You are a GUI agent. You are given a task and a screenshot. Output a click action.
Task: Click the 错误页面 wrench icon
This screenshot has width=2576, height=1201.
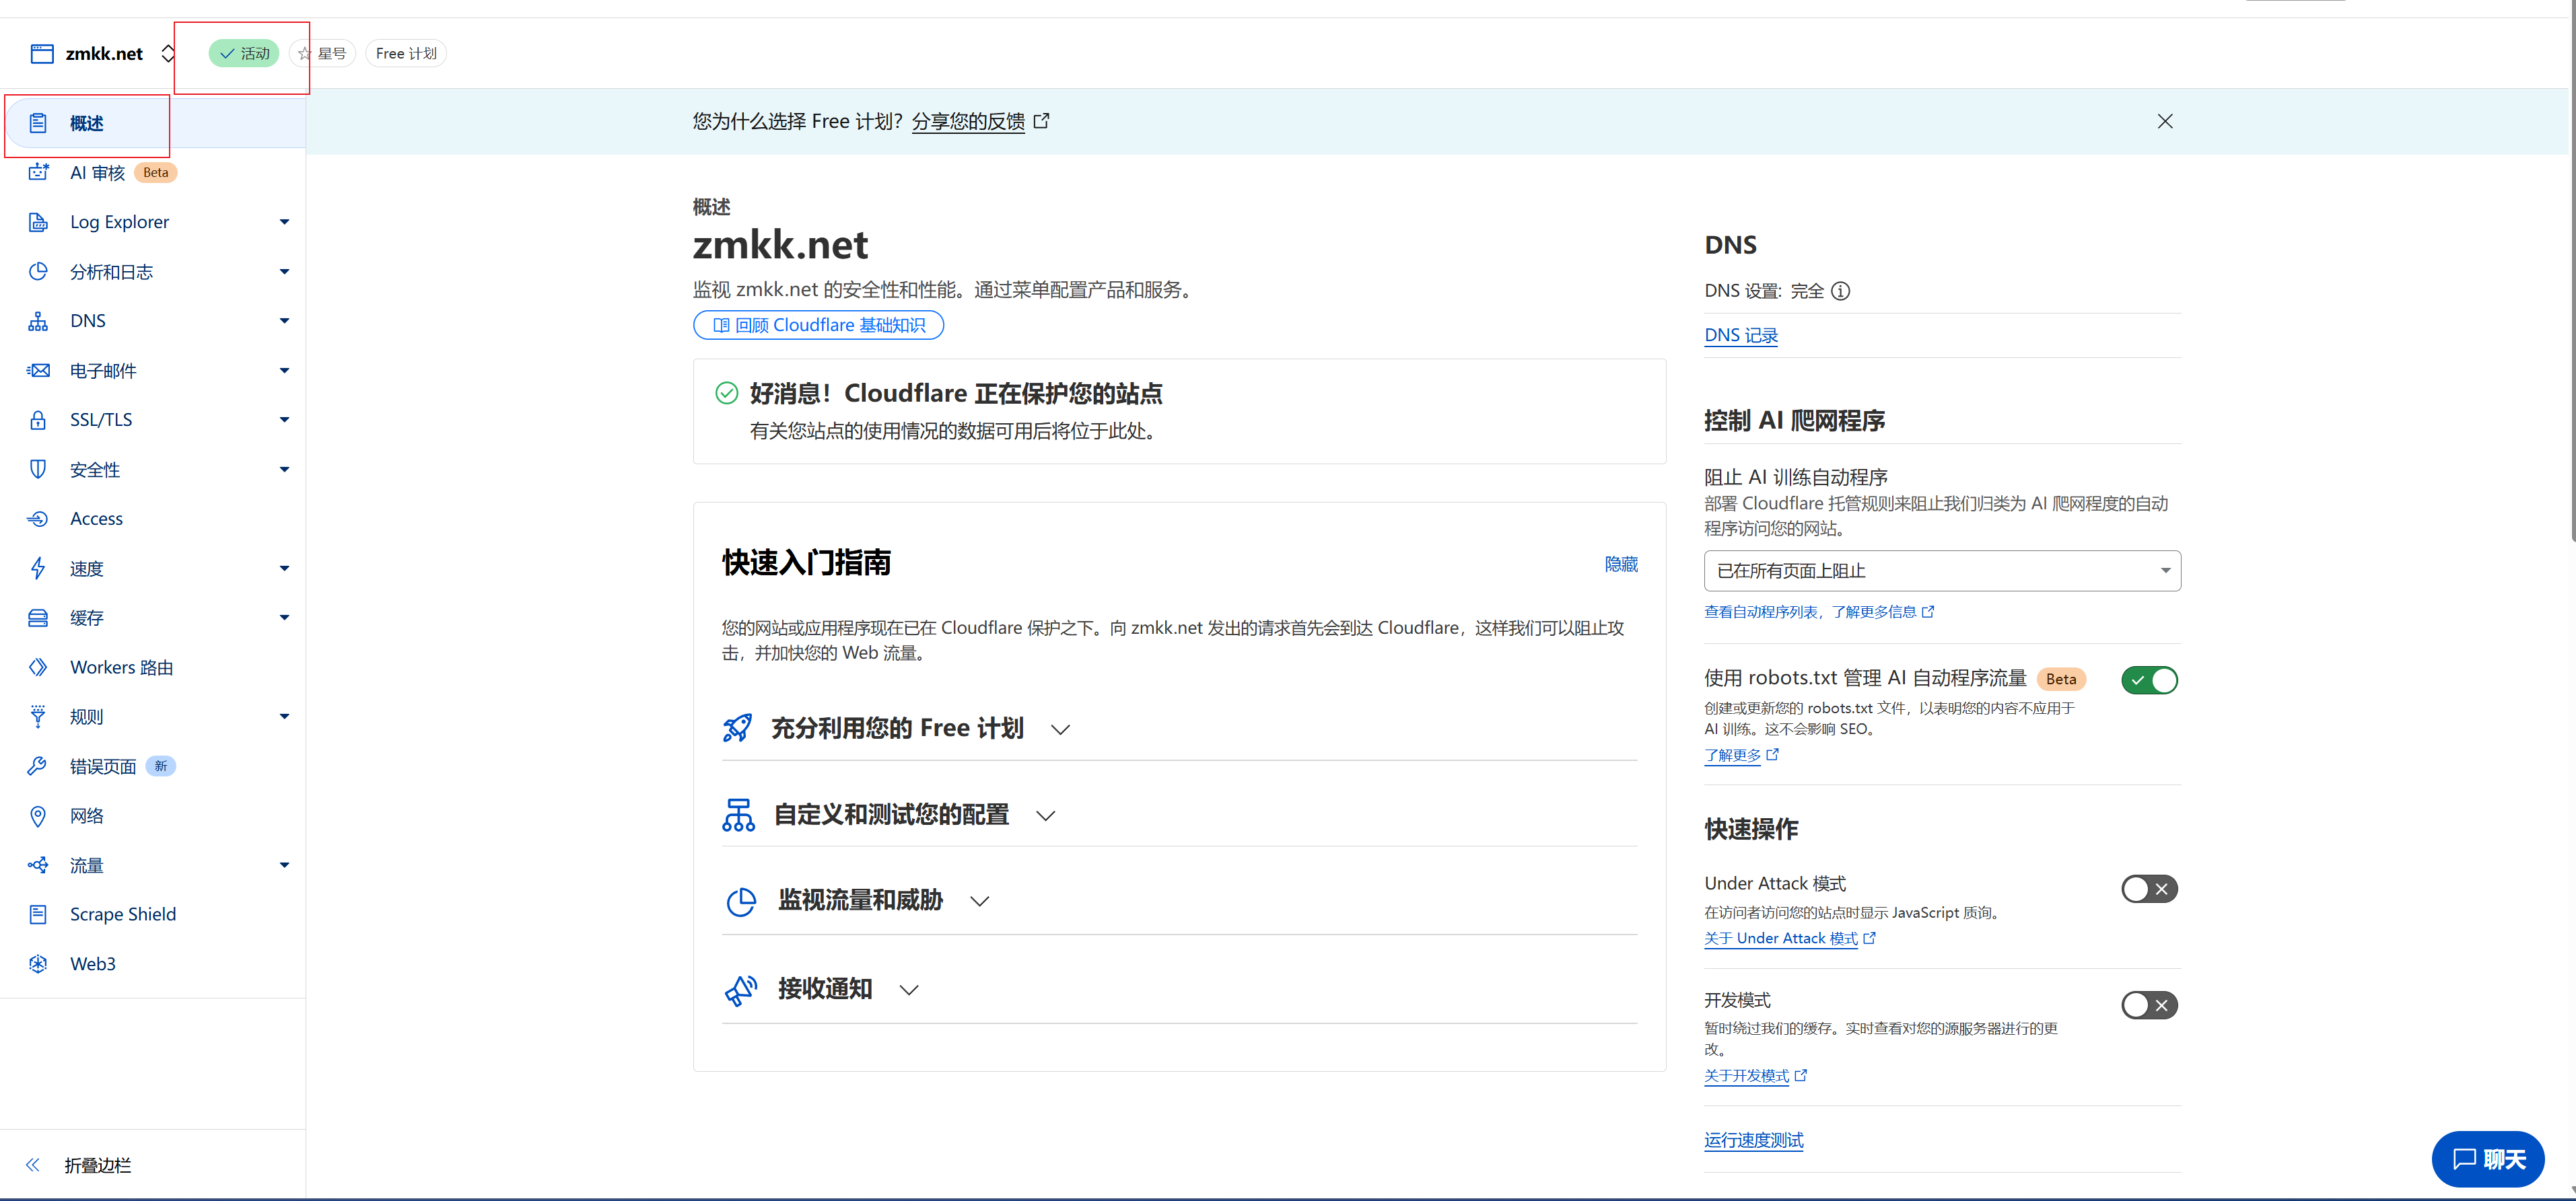click(x=38, y=766)
